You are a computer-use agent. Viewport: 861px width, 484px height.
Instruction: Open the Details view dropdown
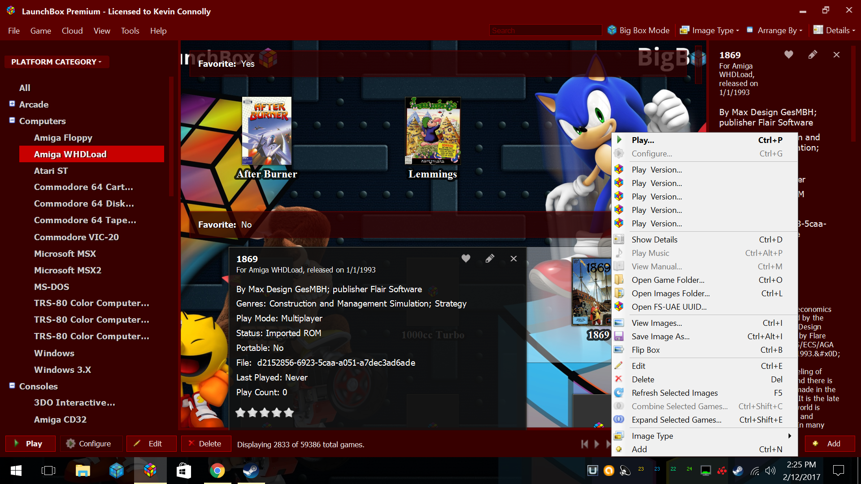(834, 30)
